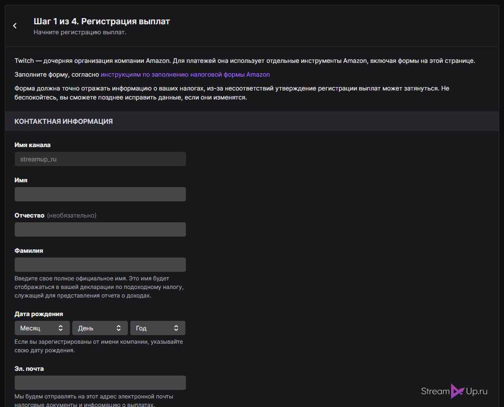Viewport: 504px width, 407px height.
Task: Click the Дата рождения label
Action: [39, 314]
